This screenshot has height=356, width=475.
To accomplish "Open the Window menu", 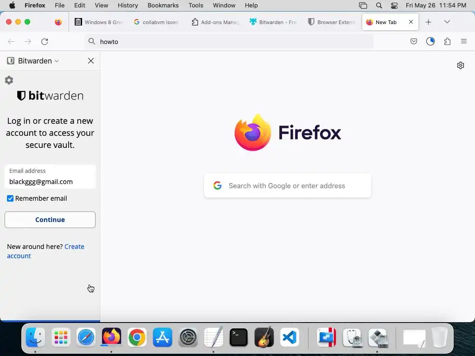I will (224, 6).
